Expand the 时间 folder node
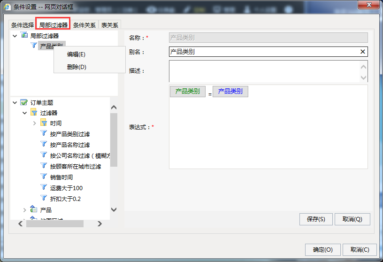Image resolution: width=383 pixels, height=262 pixels. (x=34, y=123)
